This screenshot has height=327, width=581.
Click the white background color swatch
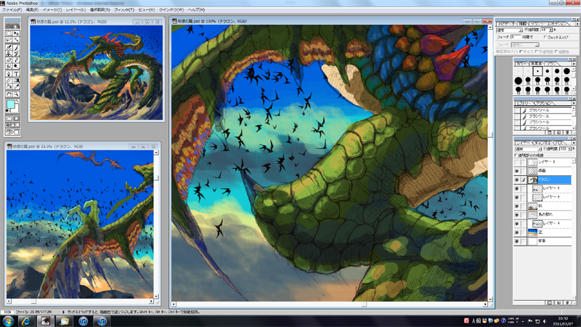pos(16,109)
